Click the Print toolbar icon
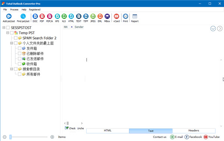The image size is (224, 141). point(125,16)
